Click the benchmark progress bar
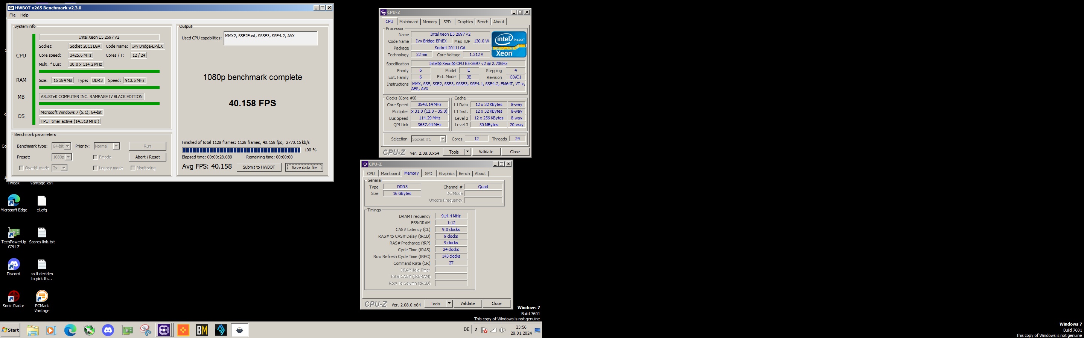This screenshot has width=1084, height=338. (x=241, y=150)
